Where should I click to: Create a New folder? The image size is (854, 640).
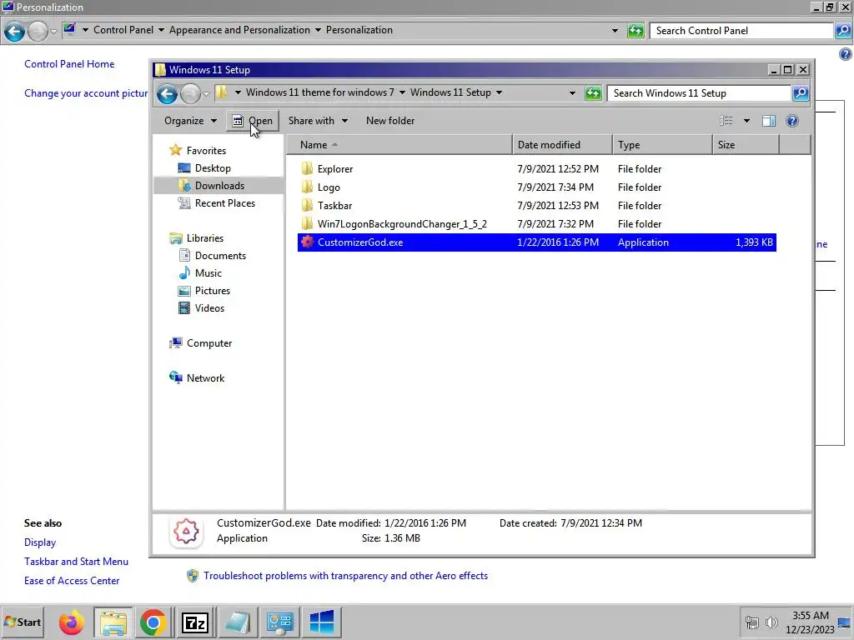click(390, 121)
